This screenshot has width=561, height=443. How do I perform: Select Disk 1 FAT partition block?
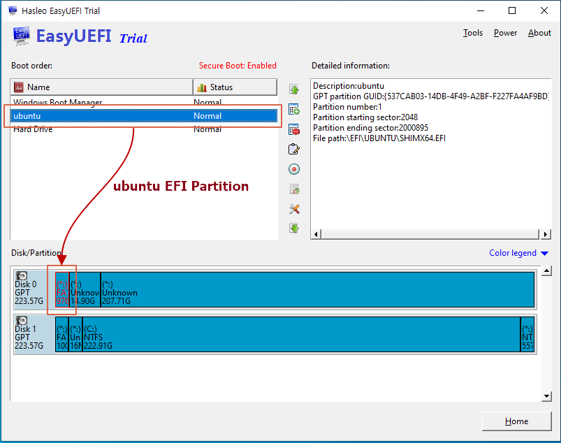pos(62,334)
